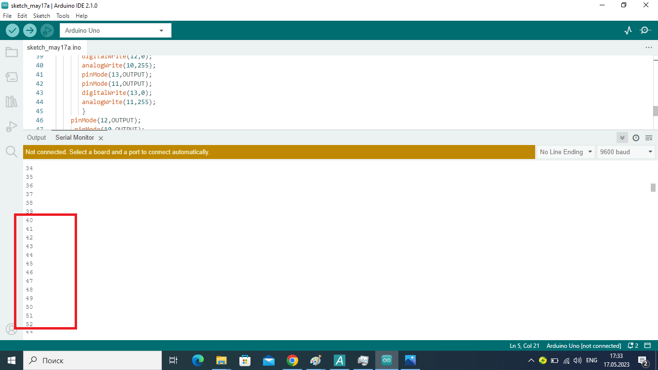Open the Sketchbook folder sidebar icon
This screenshot has width=658, height=370.
tap(12, 52)
